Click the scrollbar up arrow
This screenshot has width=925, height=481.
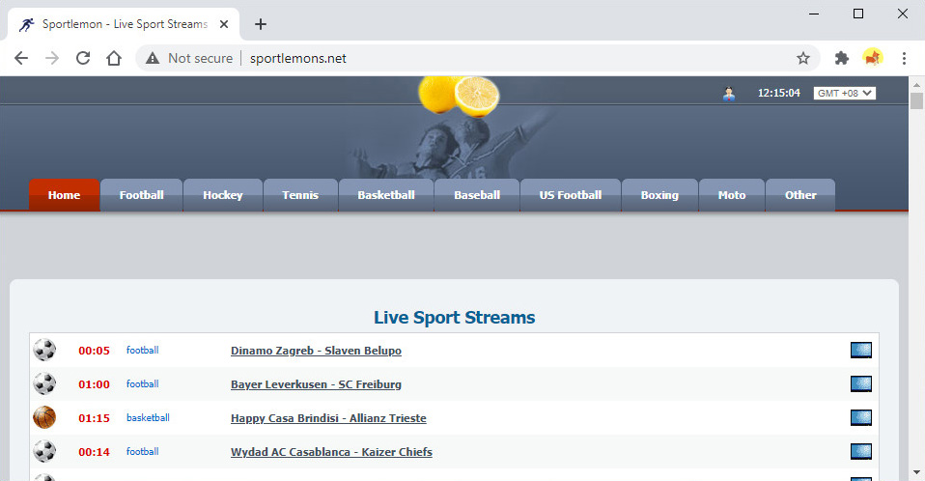916,83
